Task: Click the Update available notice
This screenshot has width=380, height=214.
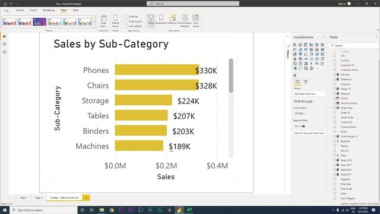Action: click(359, 204)
